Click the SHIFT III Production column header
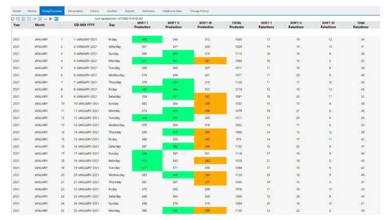This screenshot has height=220, width=391. tap(206, 25)
